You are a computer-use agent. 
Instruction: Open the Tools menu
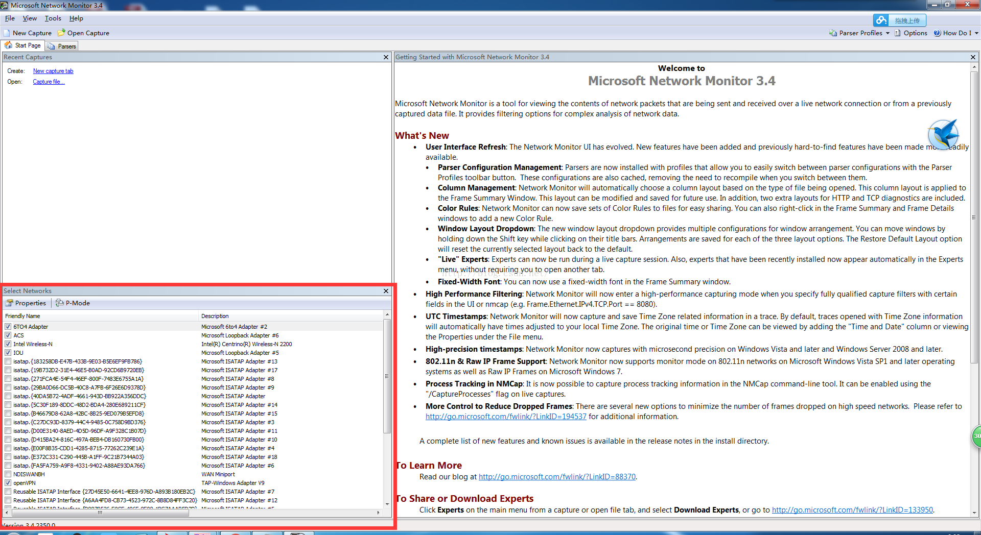click(53, 18)
